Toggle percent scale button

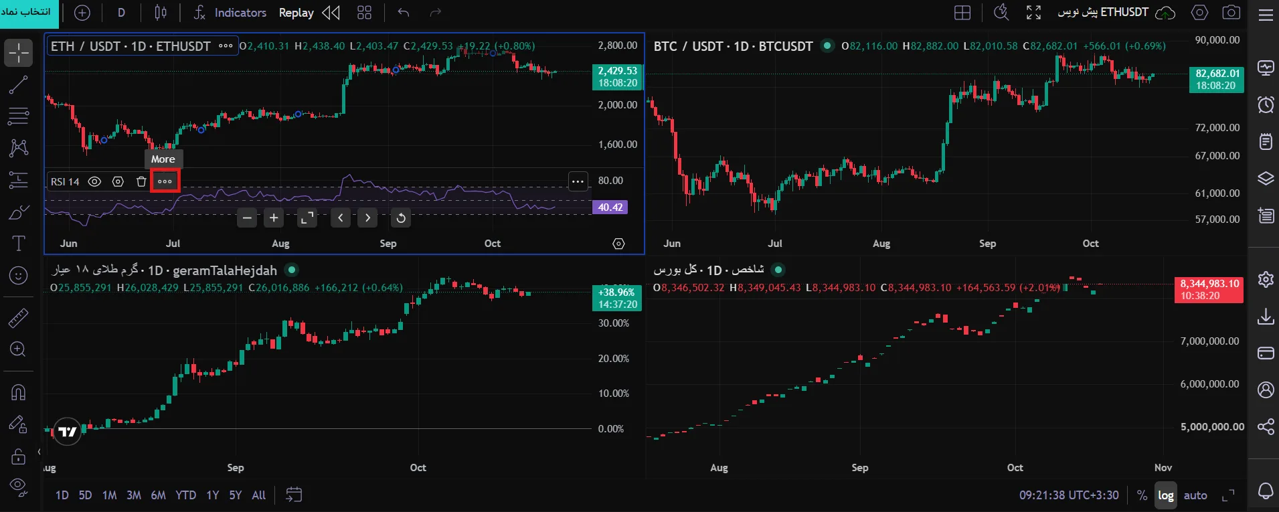1142,495
